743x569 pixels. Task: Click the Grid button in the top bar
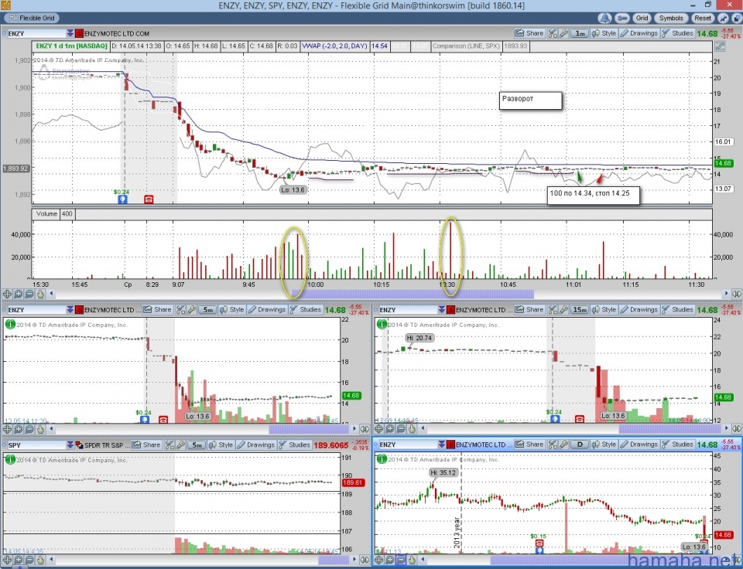(642, 18)
